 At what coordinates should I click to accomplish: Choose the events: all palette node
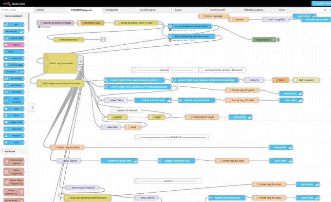point(14,58)
